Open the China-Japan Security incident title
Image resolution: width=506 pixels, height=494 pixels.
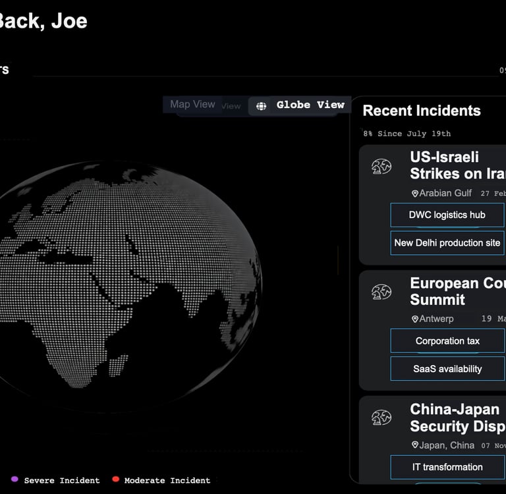tap(458, 418)
